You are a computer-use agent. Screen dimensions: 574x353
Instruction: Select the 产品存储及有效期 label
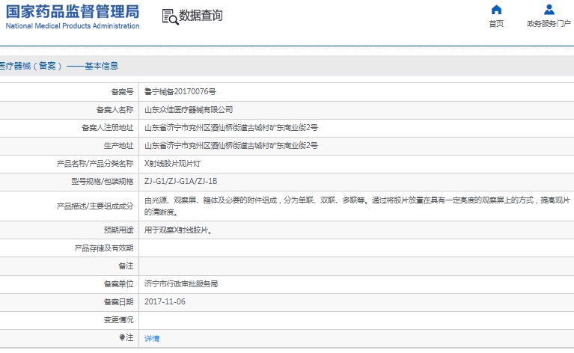click(104, 248)
